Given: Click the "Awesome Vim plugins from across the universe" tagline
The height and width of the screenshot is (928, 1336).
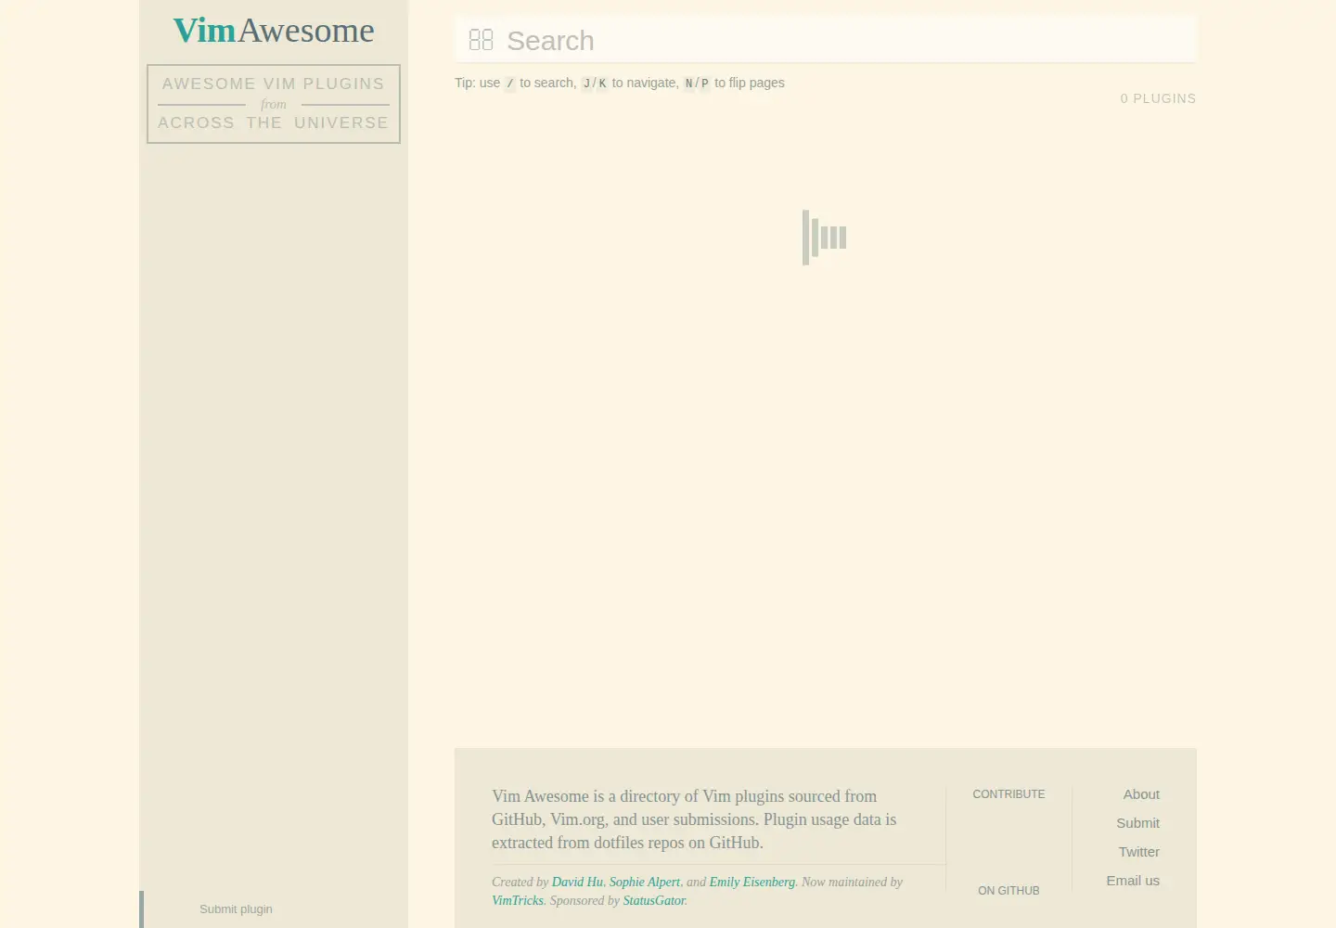Looking at the screenshot, I should pyautogui.click(x=274, y=104).
